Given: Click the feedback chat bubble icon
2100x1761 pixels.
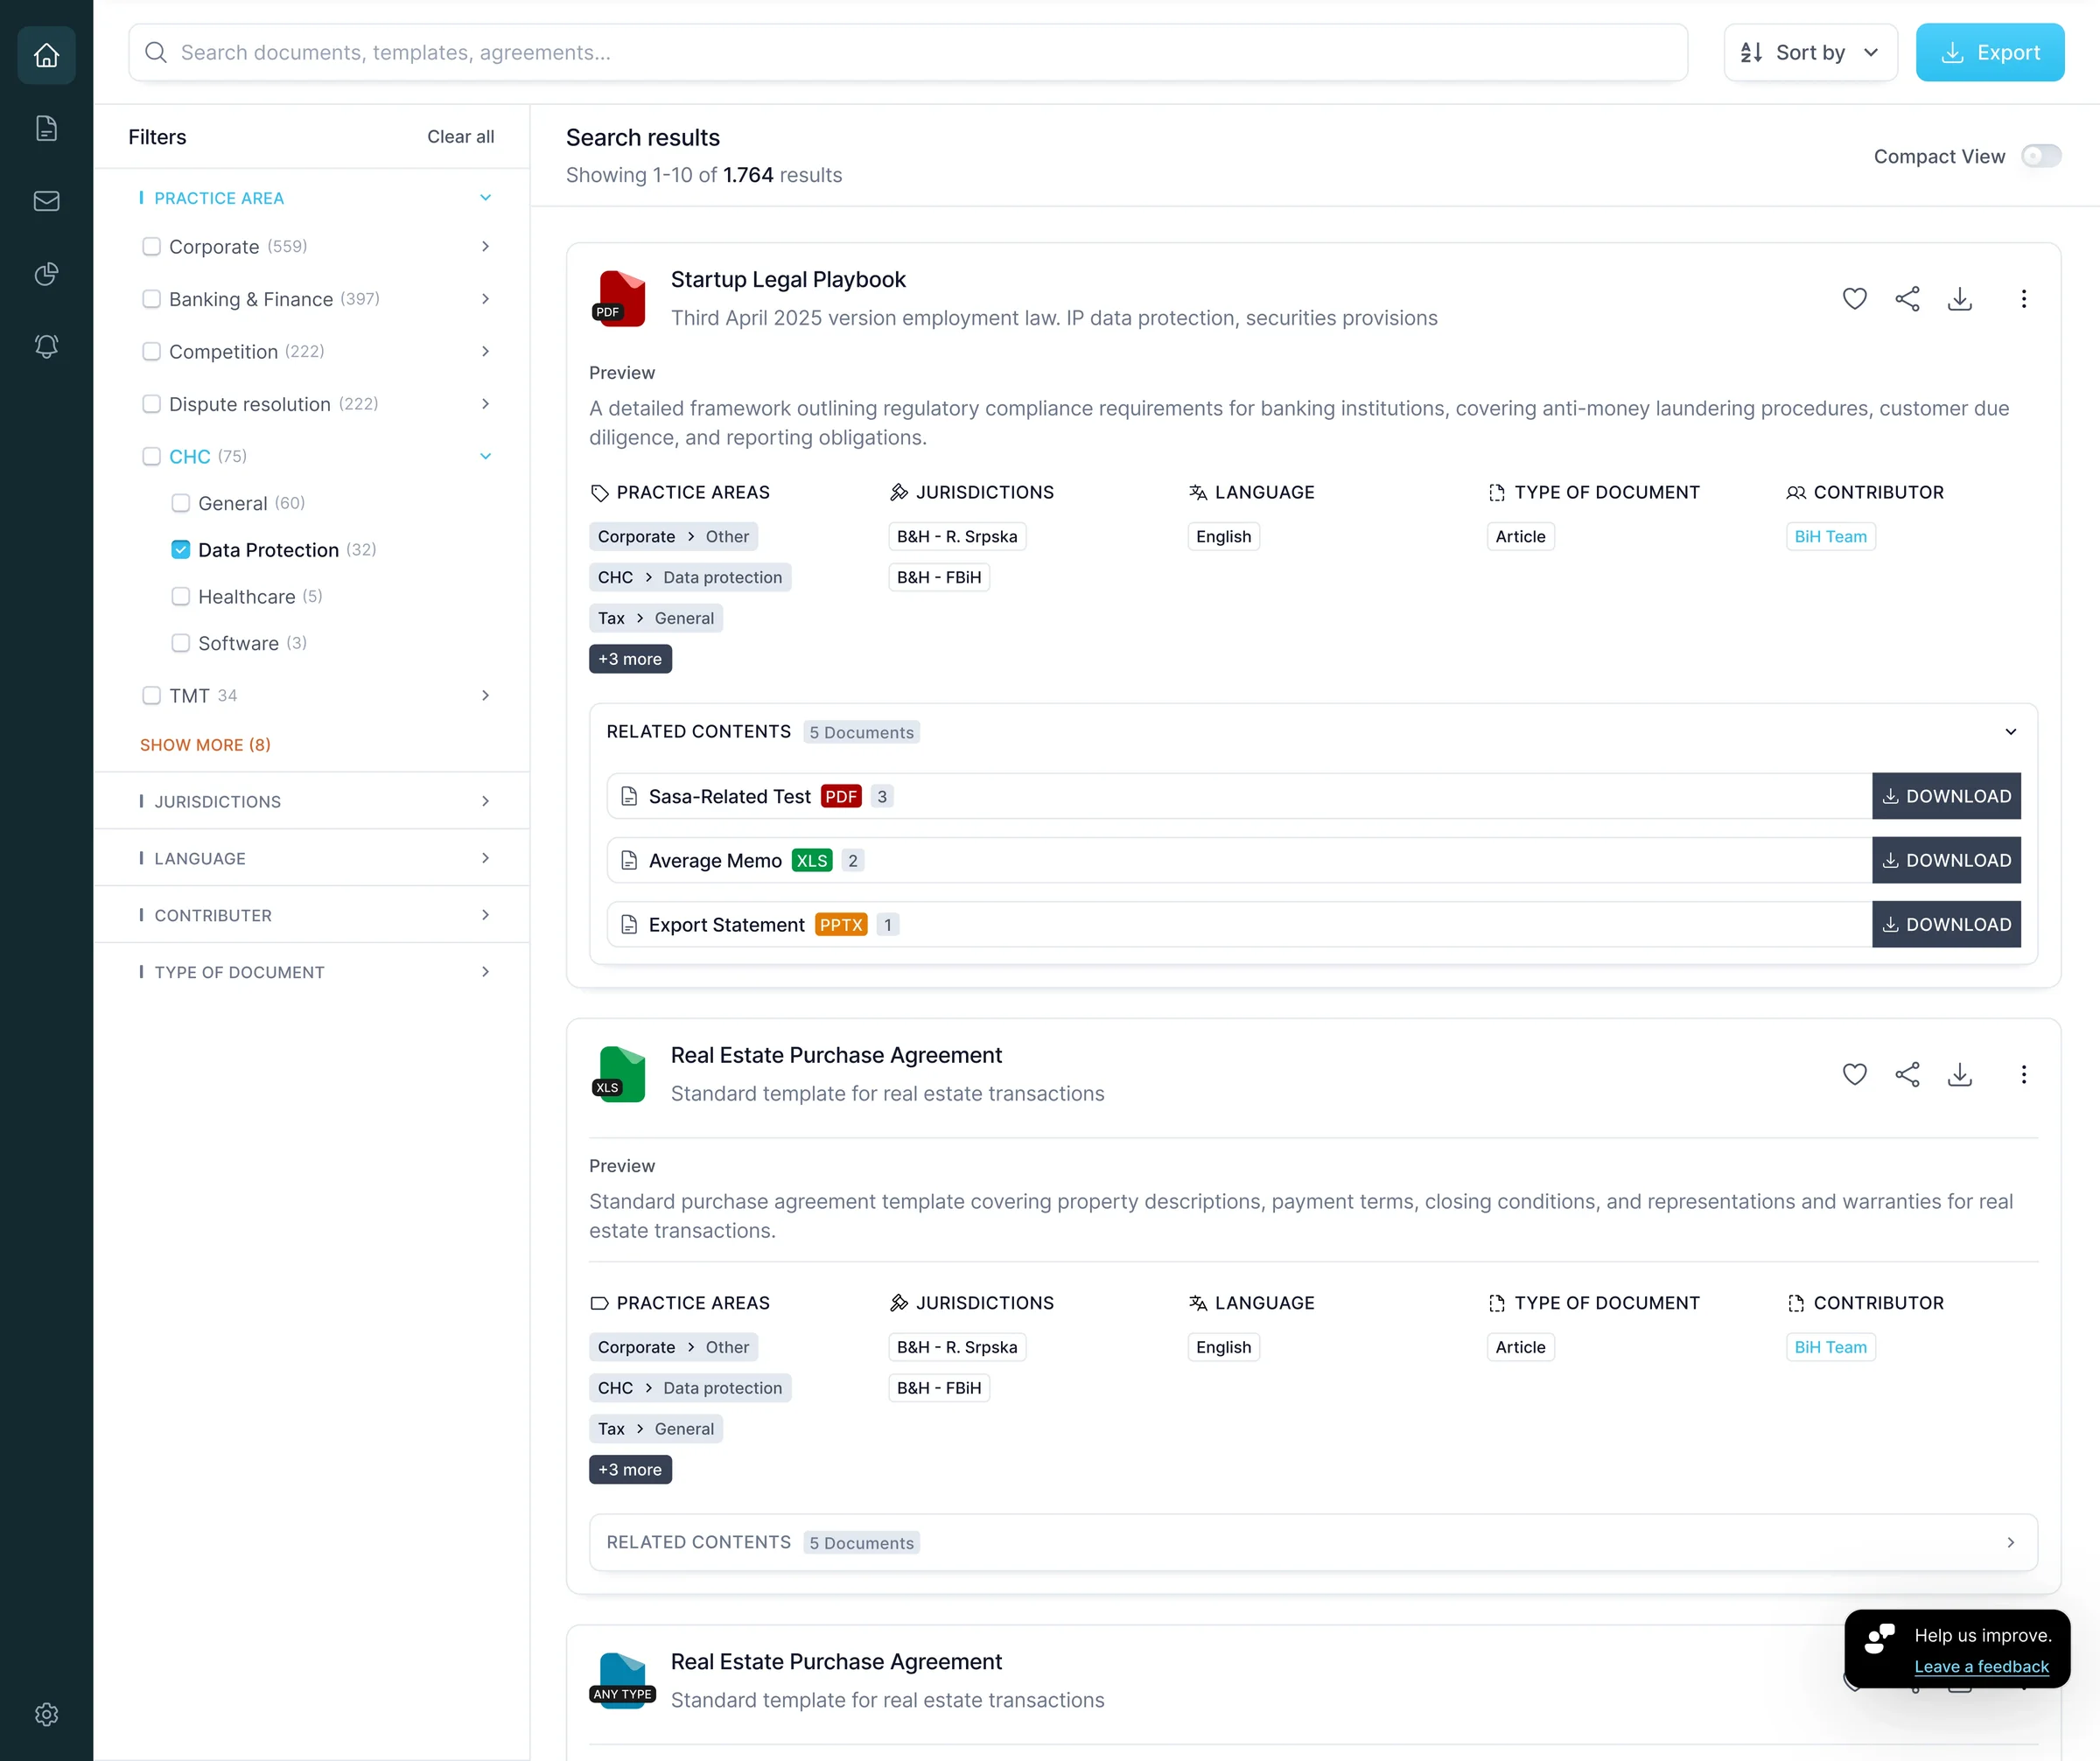Looking at the screenshot, I should point(1879,1638).
